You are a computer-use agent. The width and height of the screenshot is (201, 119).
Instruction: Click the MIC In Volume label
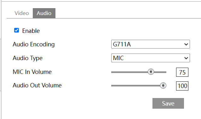[32, 72]
